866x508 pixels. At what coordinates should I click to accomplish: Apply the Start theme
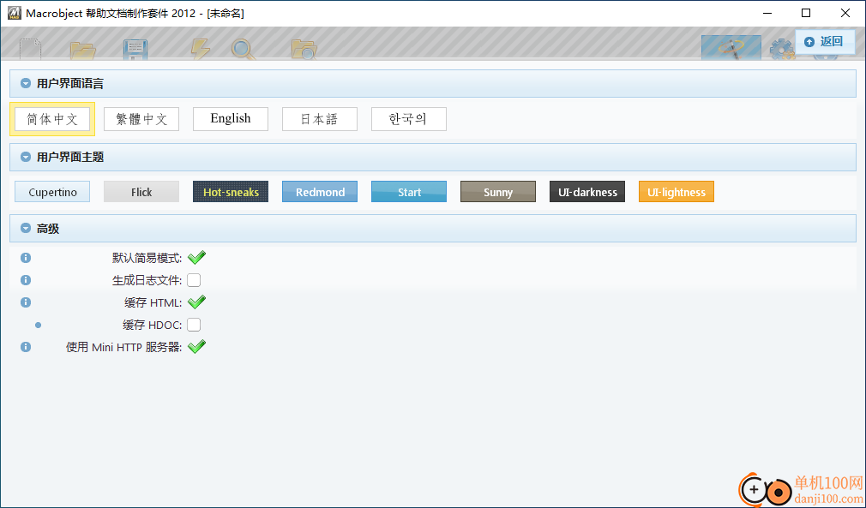click(x=409, y=192)
